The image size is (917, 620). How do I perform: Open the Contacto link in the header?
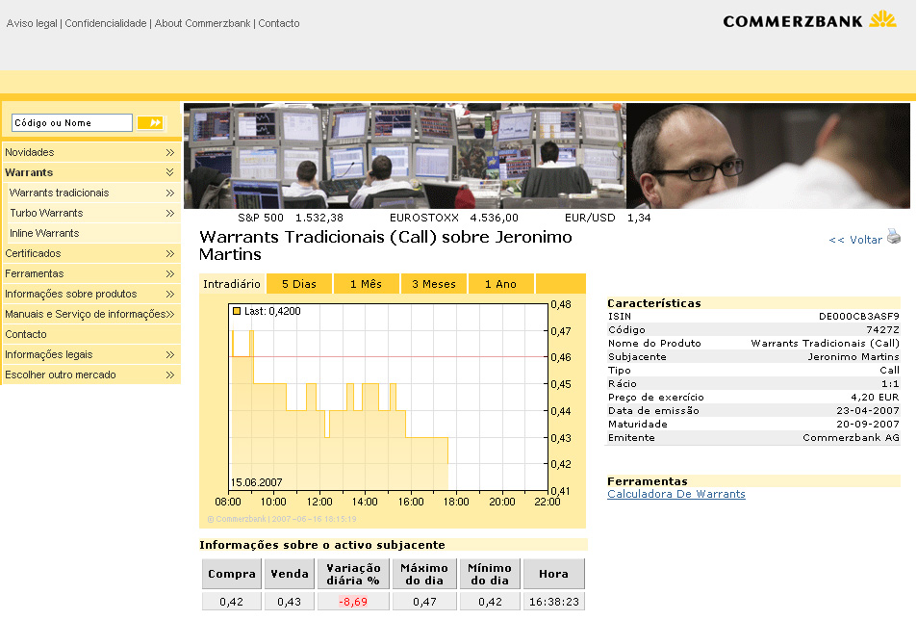point(279,23)
